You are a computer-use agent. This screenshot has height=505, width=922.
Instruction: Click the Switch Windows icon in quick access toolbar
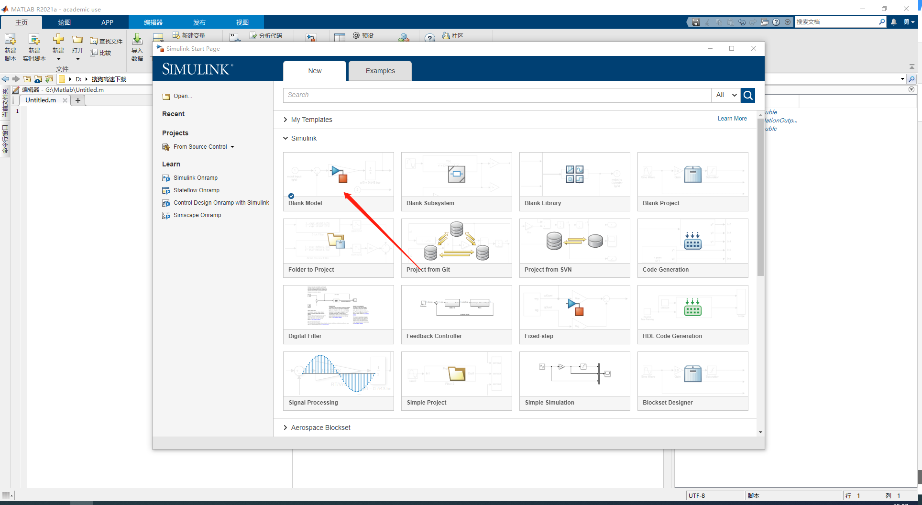click(765, 22)
